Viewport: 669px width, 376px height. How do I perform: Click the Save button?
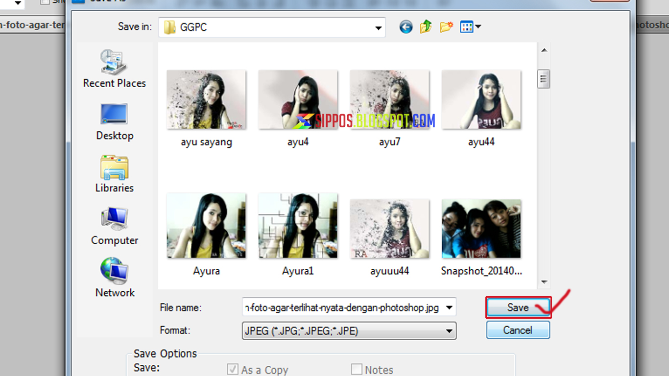pos(518,307)
